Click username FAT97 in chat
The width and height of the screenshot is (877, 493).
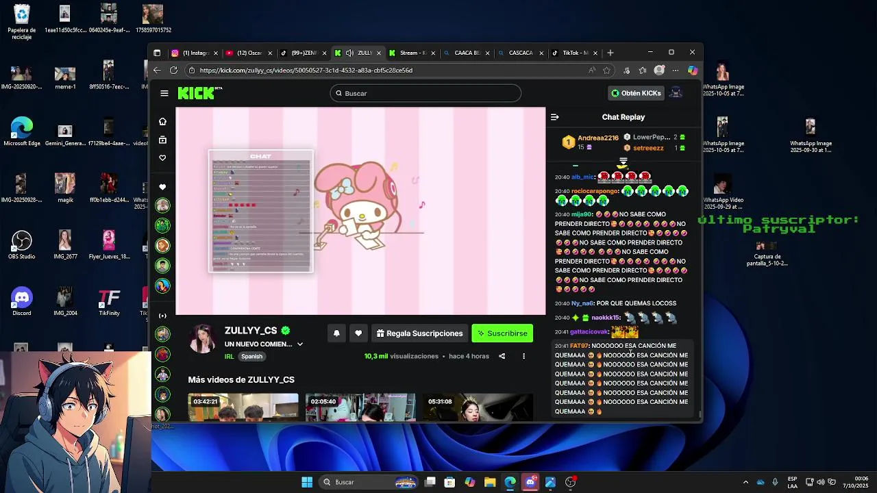click(x=579, y=346)
